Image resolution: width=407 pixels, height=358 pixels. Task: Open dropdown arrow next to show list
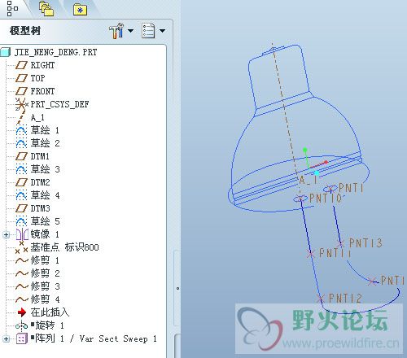[162, 31]
